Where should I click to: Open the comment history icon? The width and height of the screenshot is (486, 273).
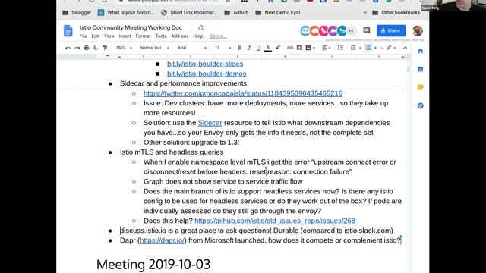pos(367,30)
